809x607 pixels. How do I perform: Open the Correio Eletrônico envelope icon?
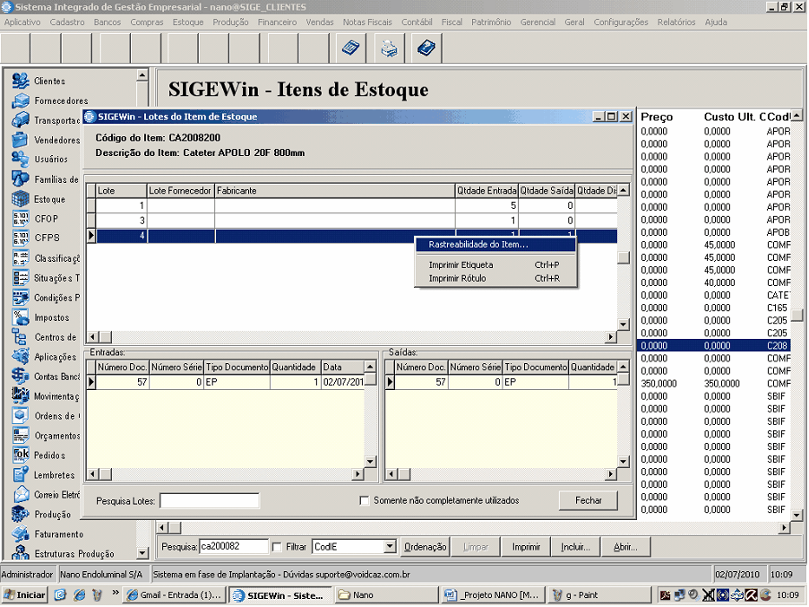click(20, 495)
